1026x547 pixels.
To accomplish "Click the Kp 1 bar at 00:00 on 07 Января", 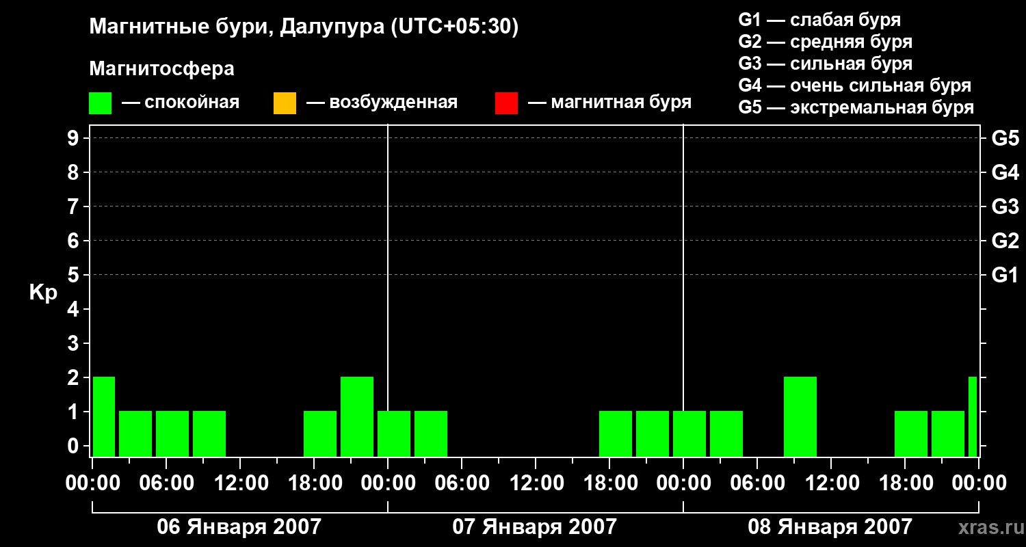I will [394, 433].
